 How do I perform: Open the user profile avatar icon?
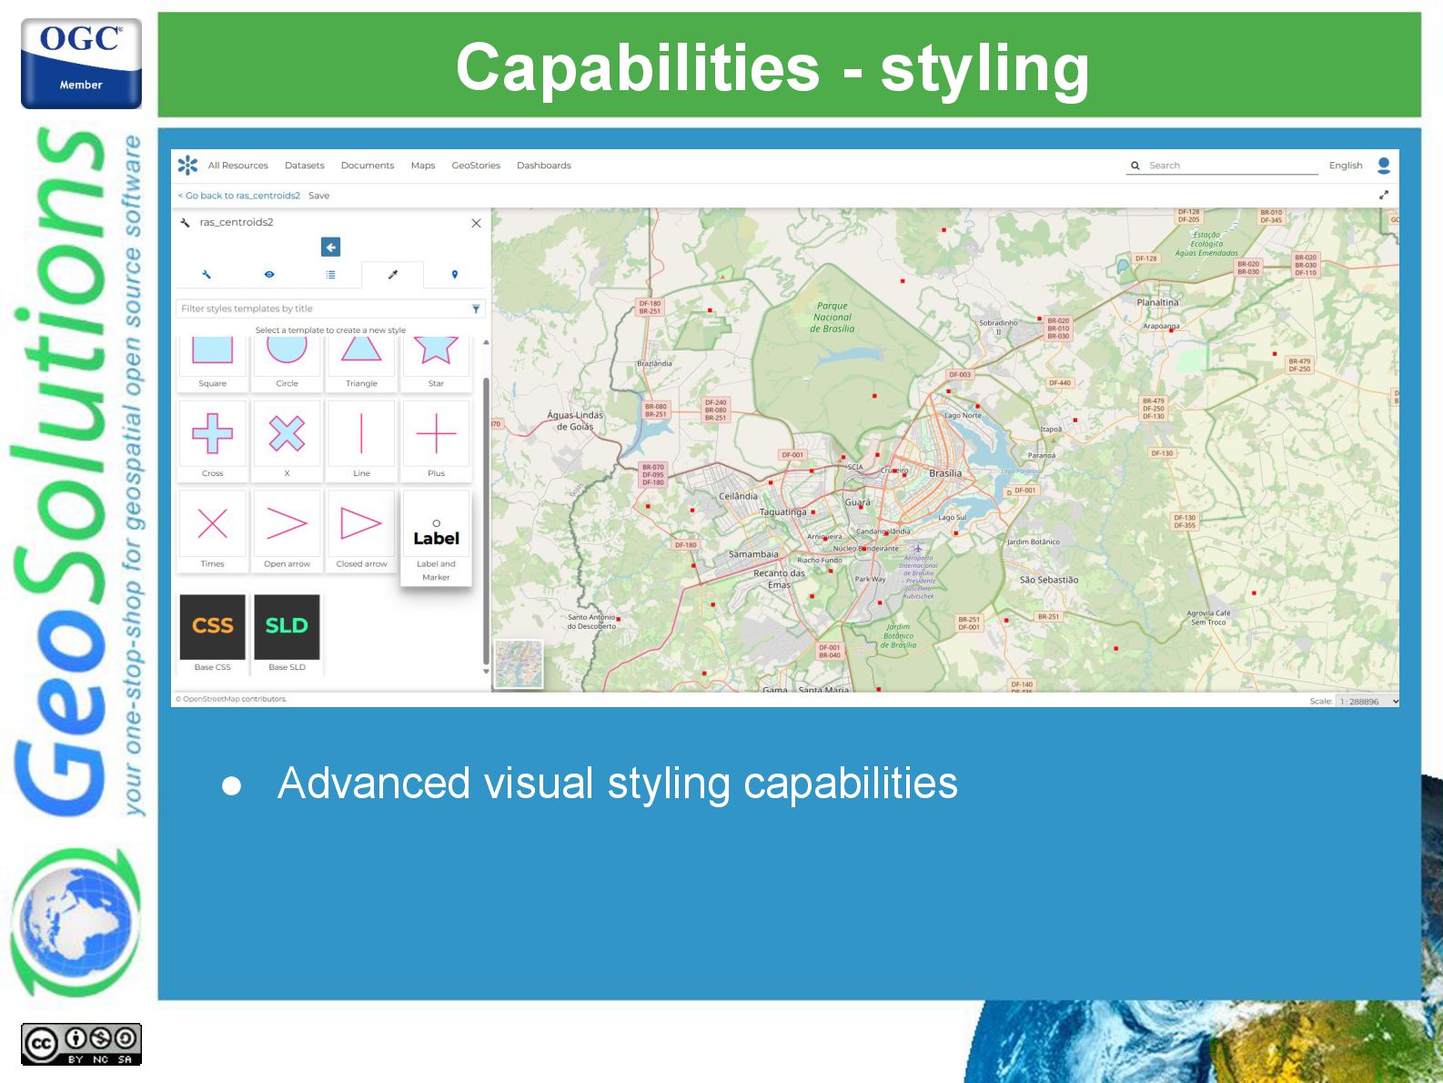coord(1384,165)
